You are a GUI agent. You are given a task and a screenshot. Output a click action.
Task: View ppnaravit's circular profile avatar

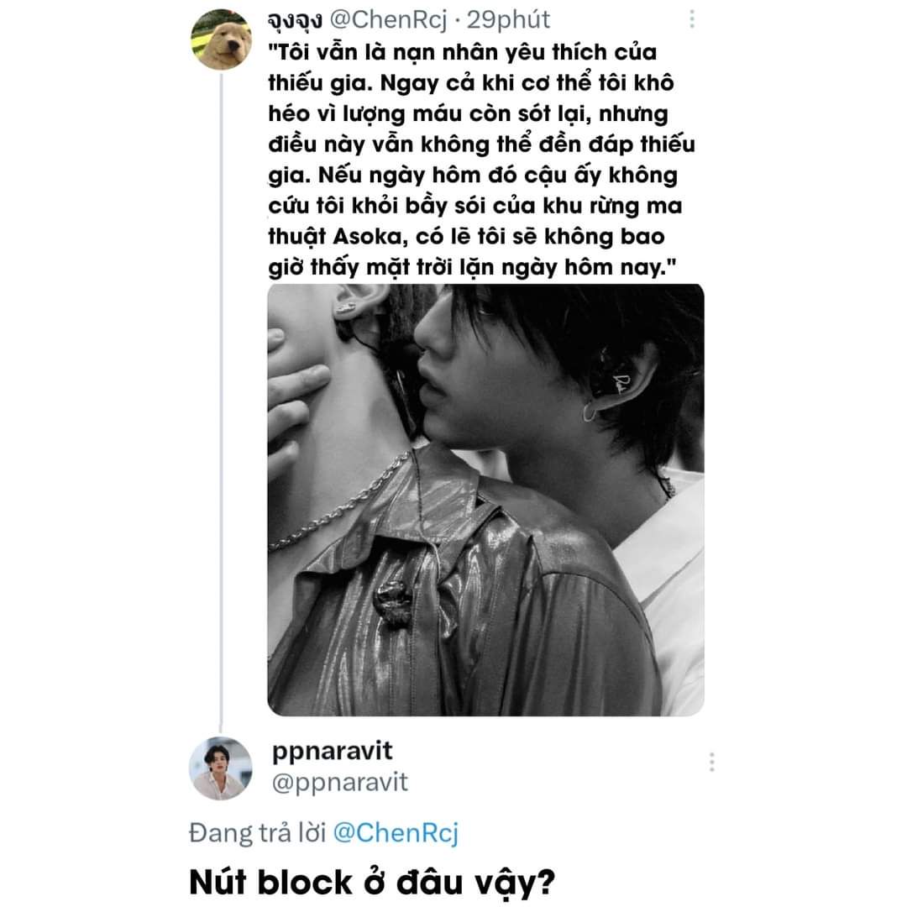click(220, 768)
